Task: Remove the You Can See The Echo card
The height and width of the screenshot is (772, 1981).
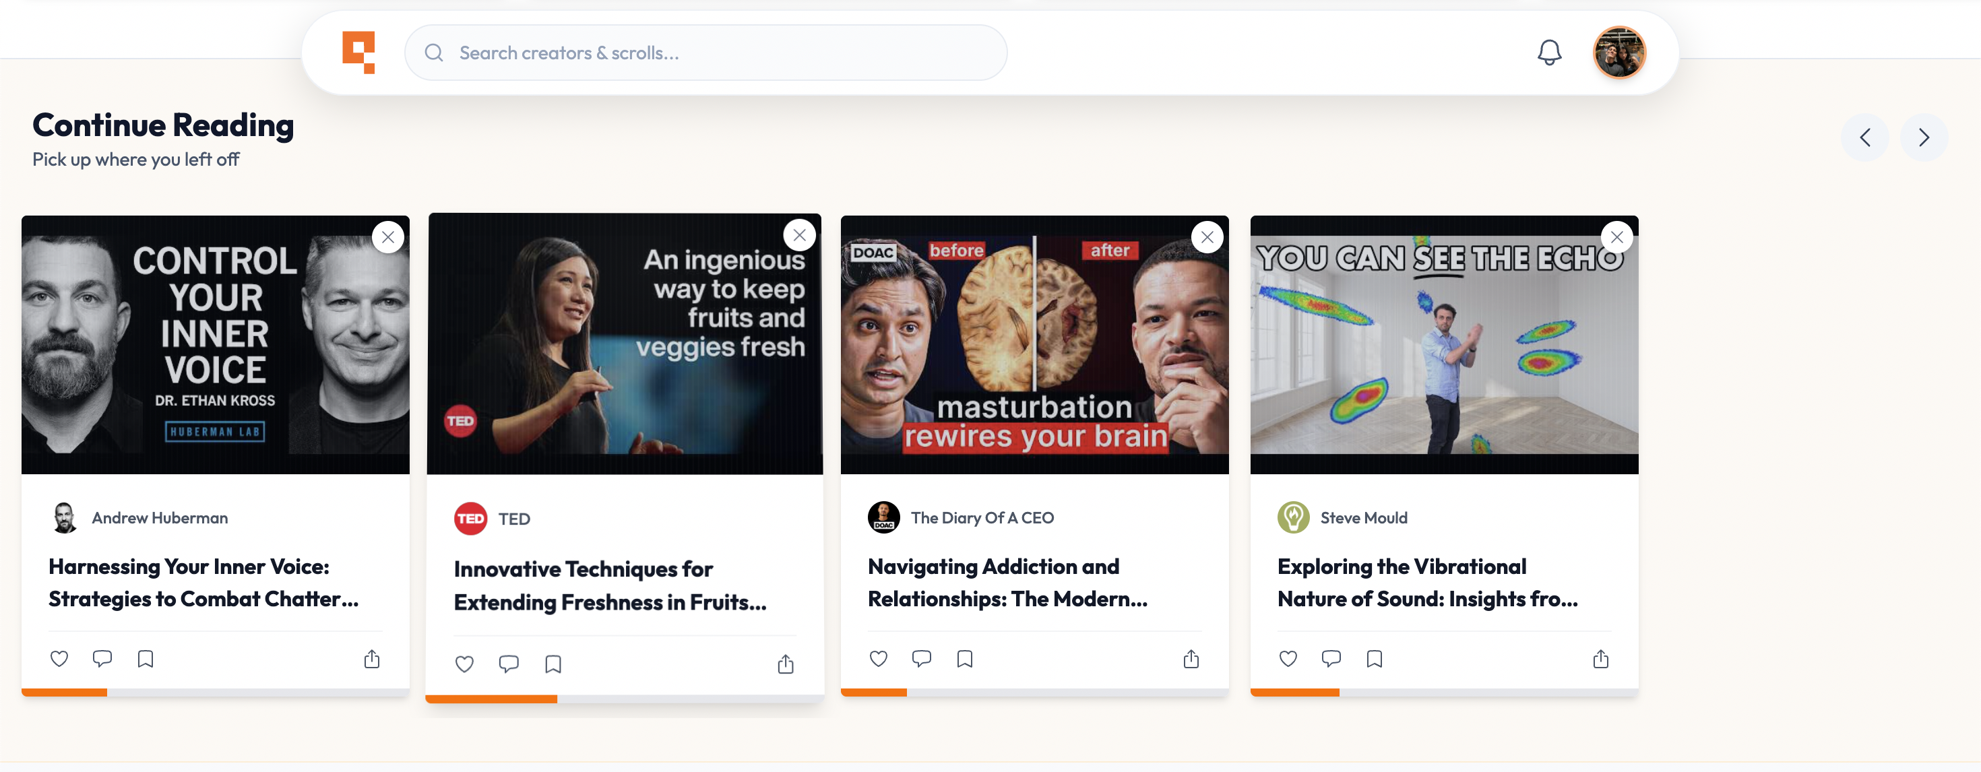Action: [1616, 237]
